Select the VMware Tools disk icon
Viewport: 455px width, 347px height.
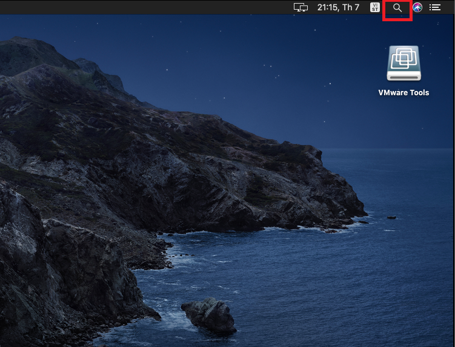pos(404,63)
